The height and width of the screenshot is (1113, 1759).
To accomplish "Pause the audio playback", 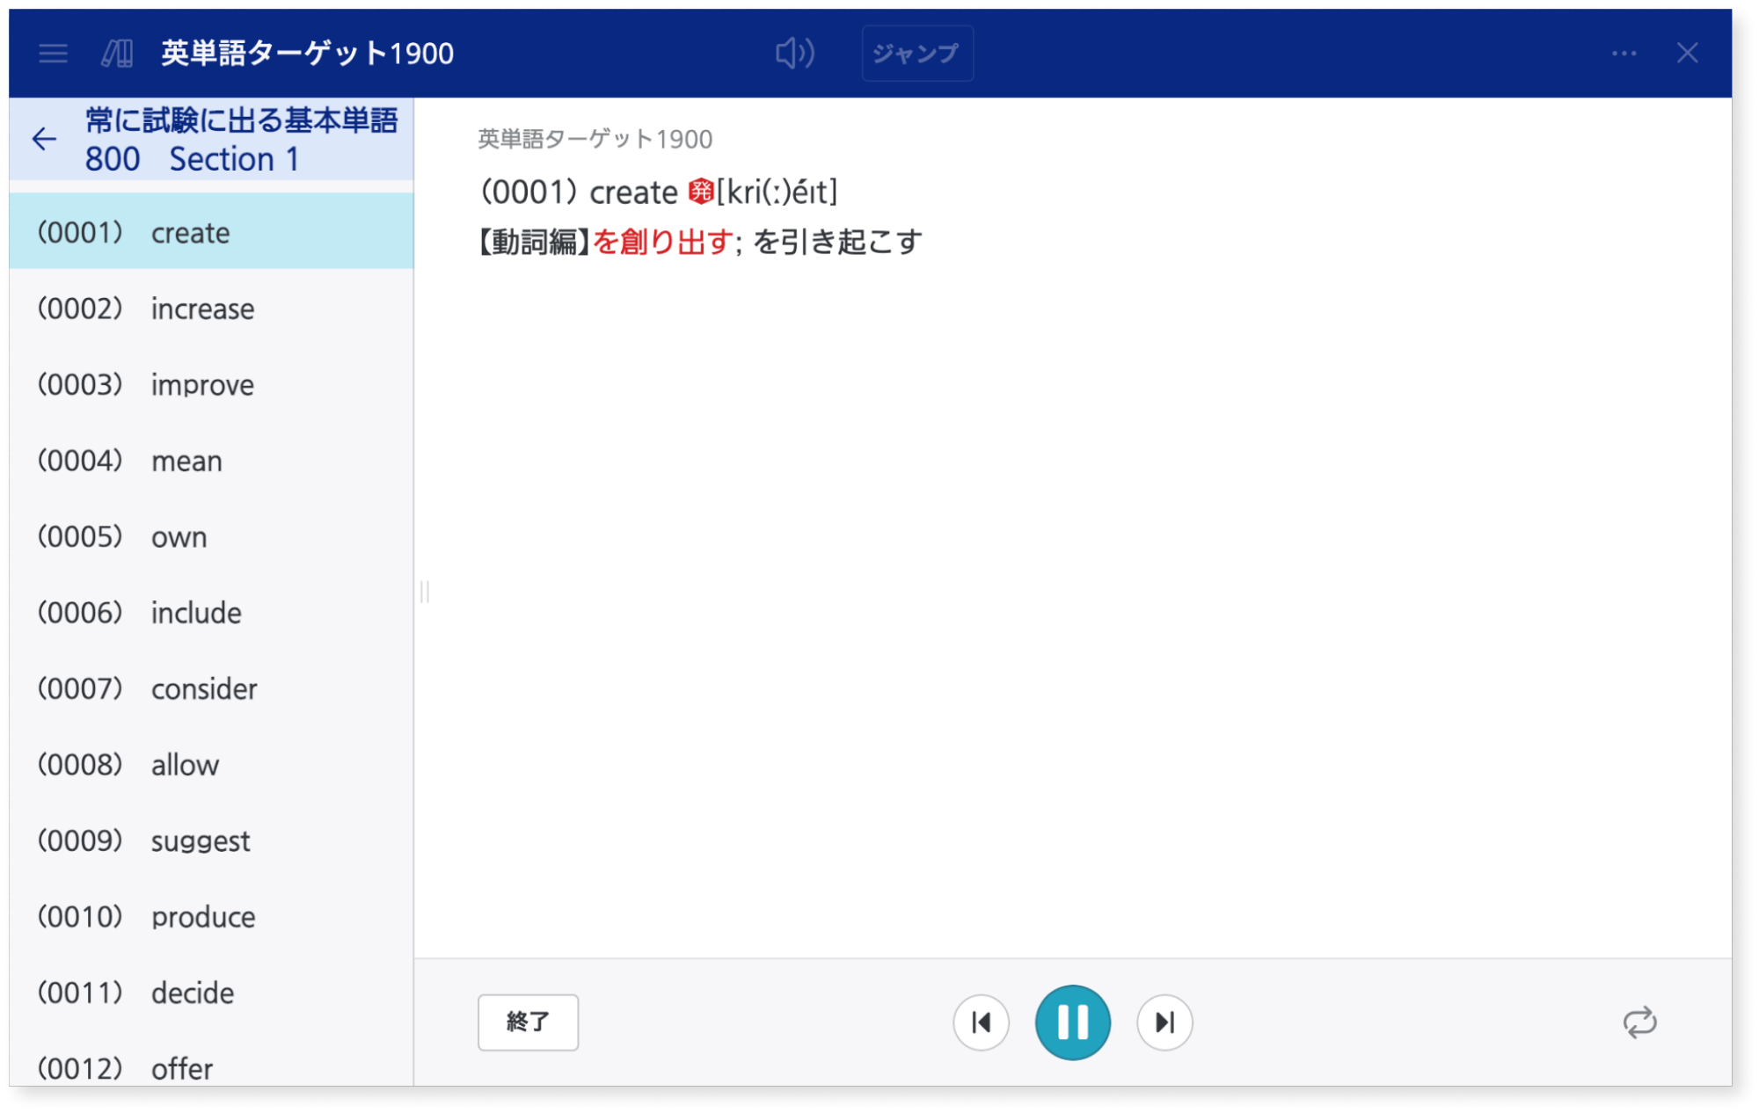I will (x=1072, y=1022).
